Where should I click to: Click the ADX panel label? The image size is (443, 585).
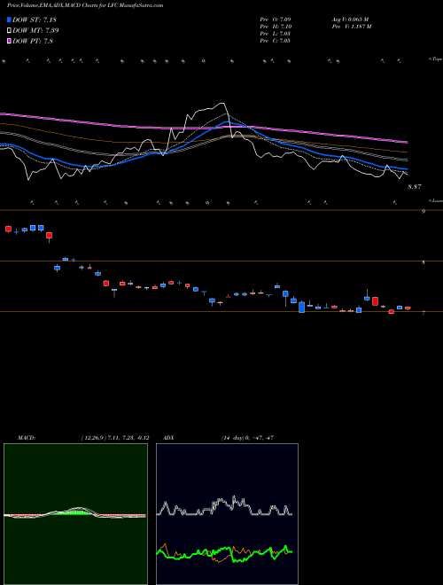click(168, 437)
